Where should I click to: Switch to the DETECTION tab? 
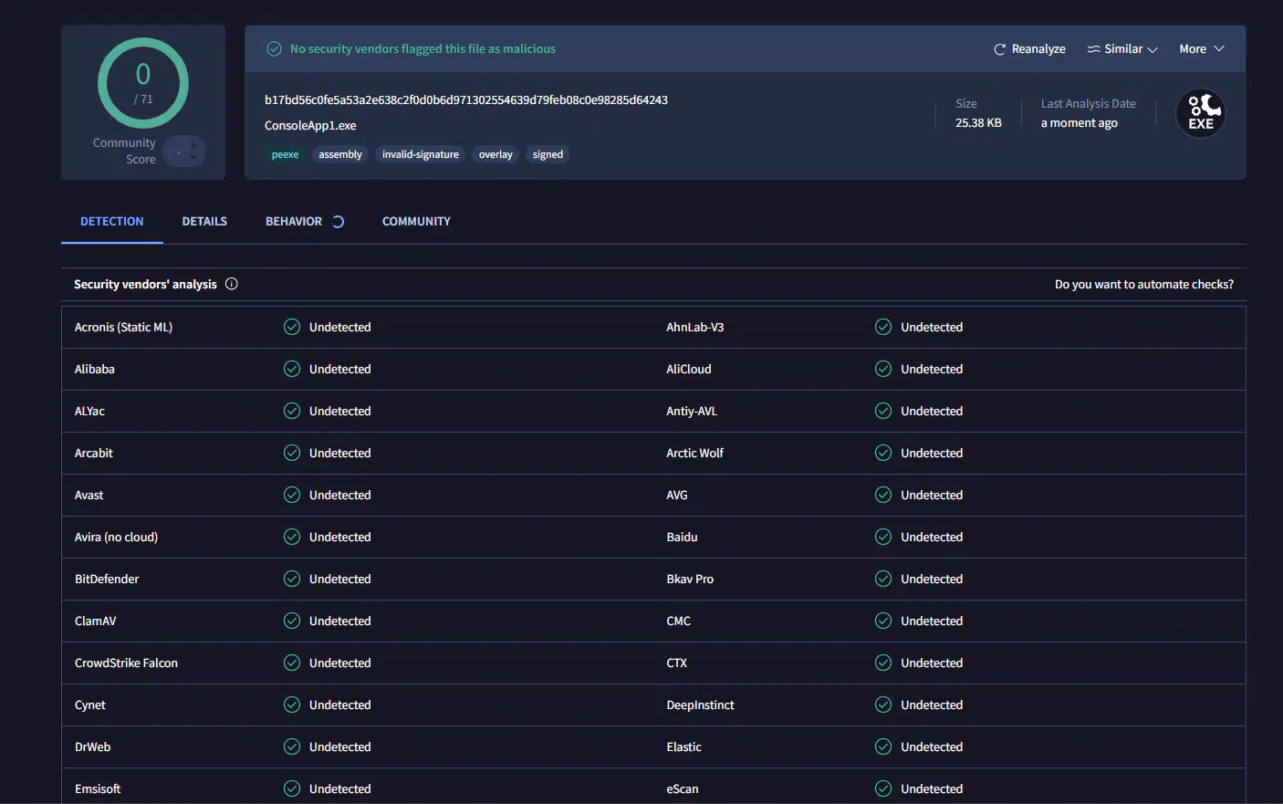point(112,222)
